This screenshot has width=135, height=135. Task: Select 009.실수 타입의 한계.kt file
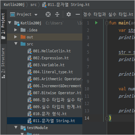(x=57, y=107)
